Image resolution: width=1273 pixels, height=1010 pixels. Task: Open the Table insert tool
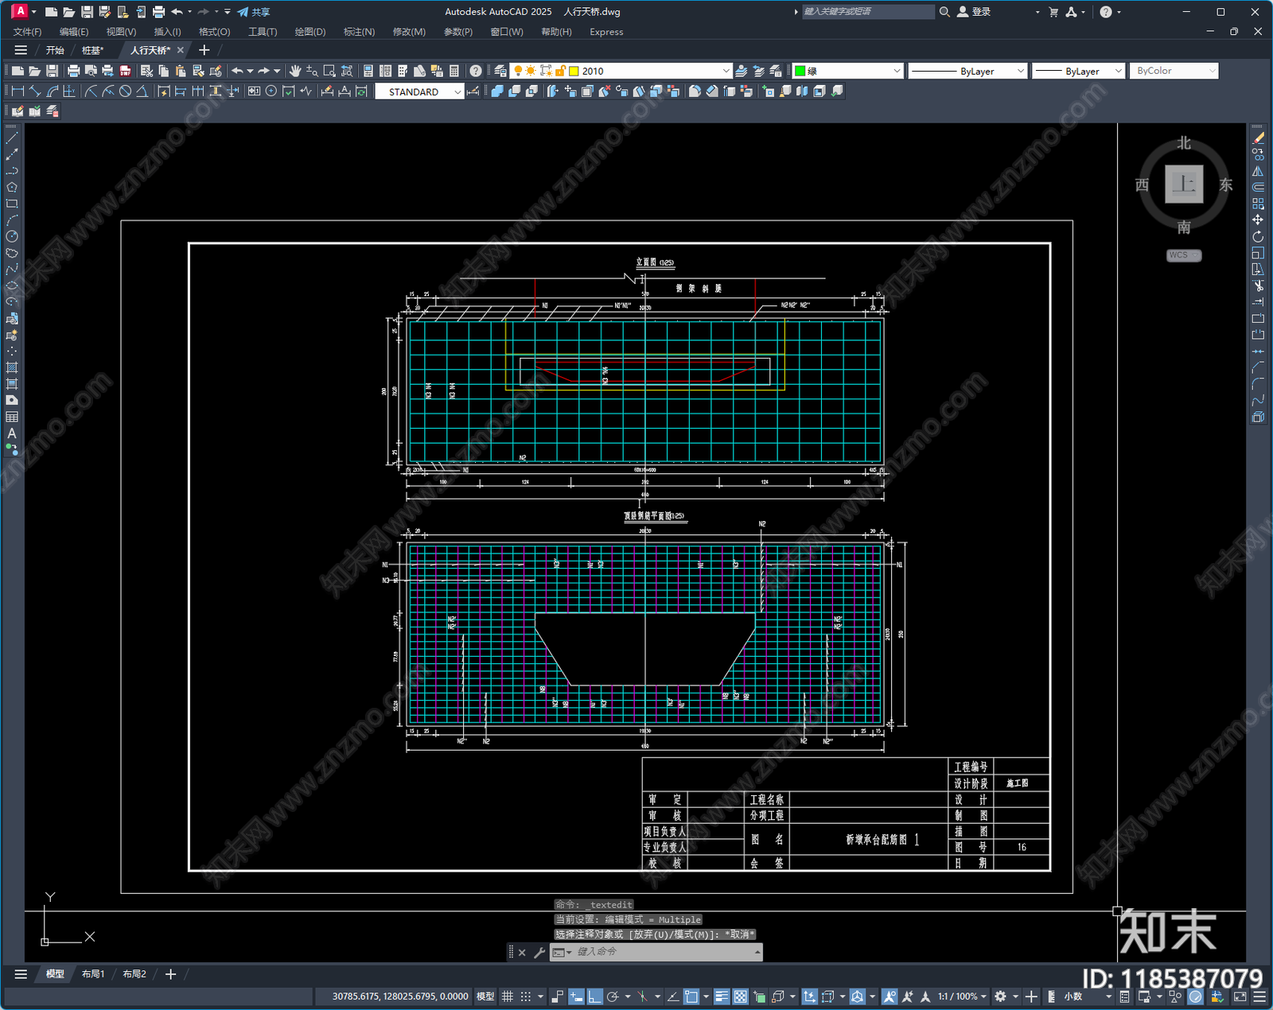click(x=12, y=417)
